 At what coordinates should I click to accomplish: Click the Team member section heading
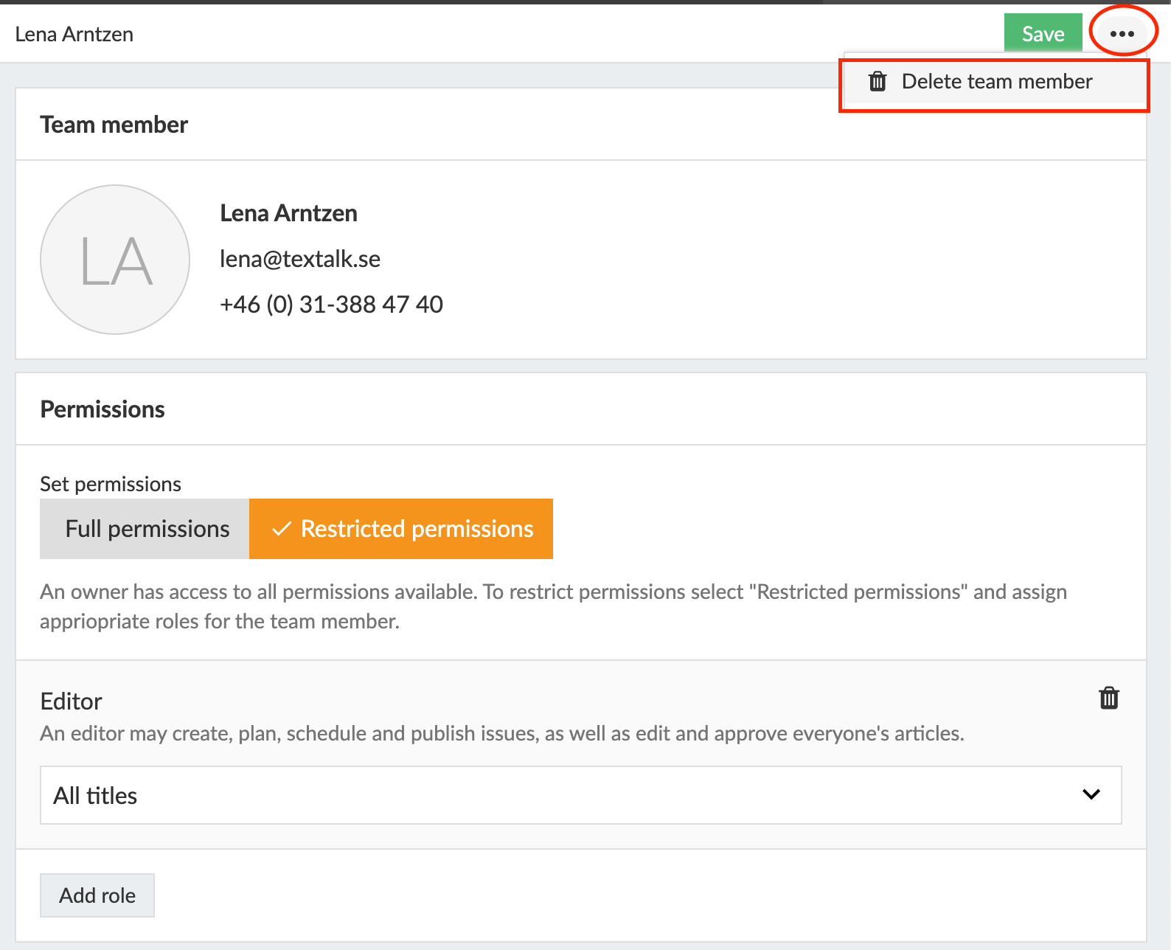pyautogui.click(x=114, y=125)
